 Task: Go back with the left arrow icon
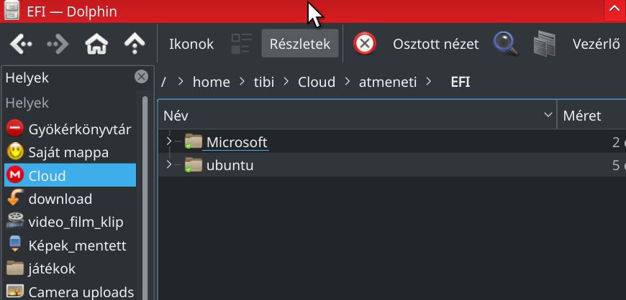[x=21, y=44]
